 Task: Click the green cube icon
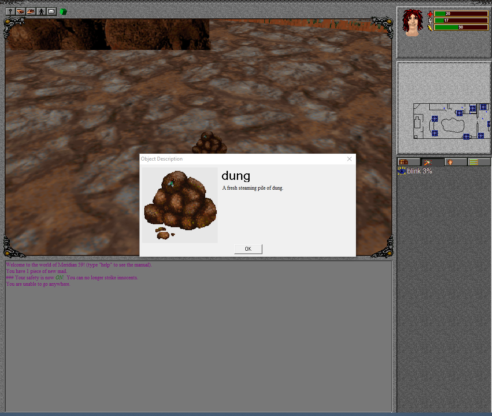[63, 12]
